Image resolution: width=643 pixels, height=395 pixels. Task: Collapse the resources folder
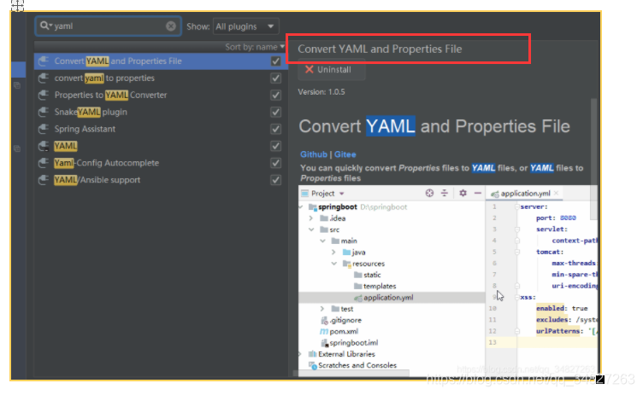334,264
